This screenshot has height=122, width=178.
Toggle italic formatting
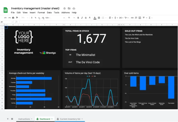coord(82,18)
